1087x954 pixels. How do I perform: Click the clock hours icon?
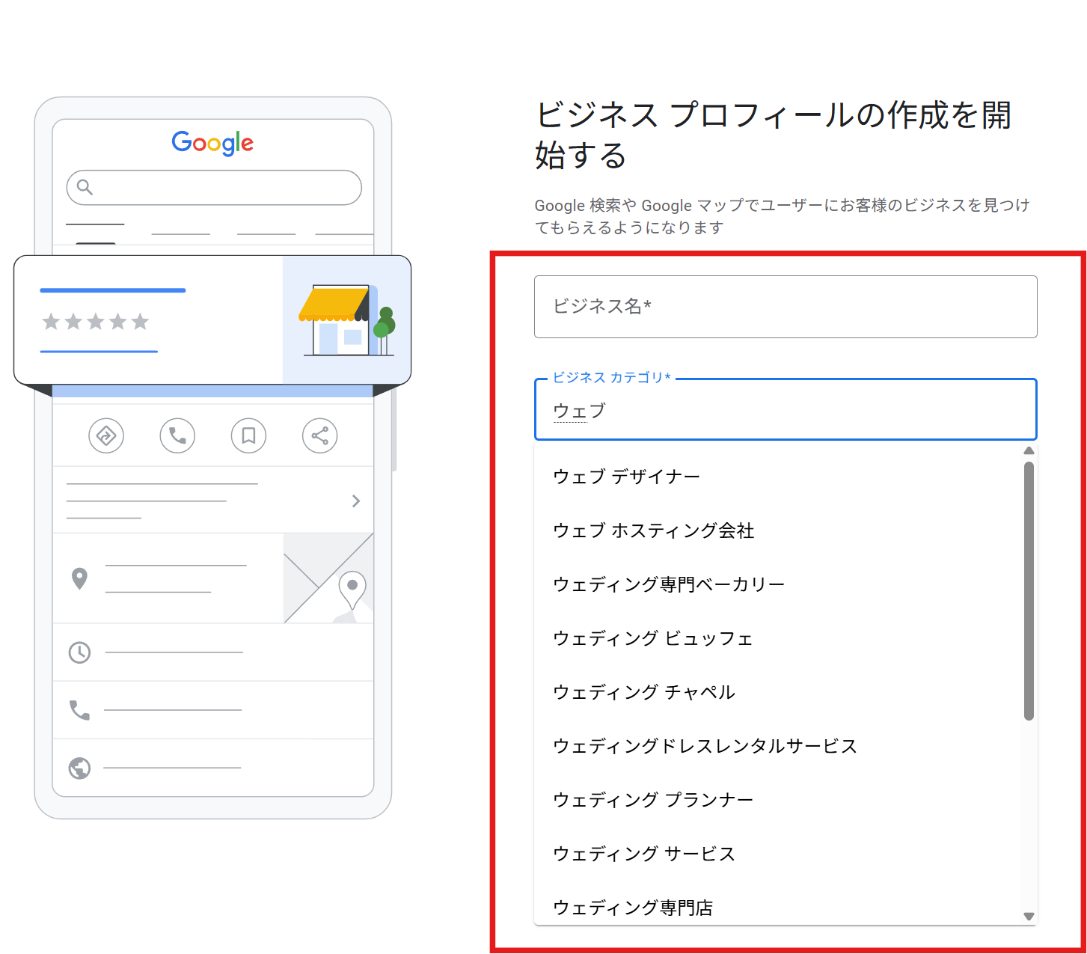click(79, 652)
